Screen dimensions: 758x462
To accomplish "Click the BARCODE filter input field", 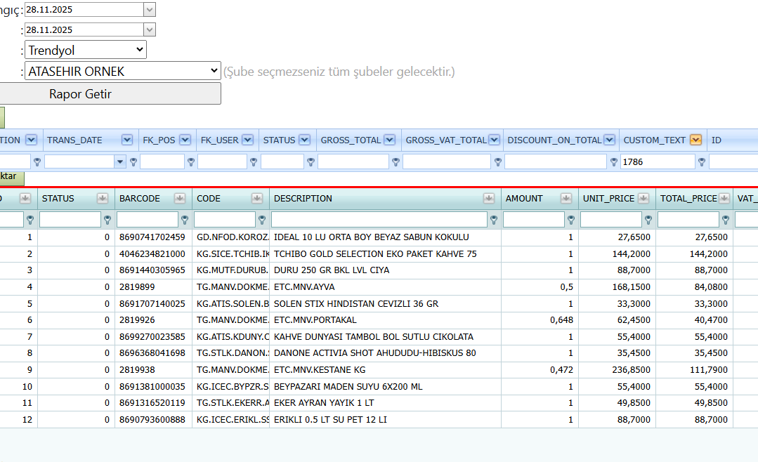I will (148, 220).
